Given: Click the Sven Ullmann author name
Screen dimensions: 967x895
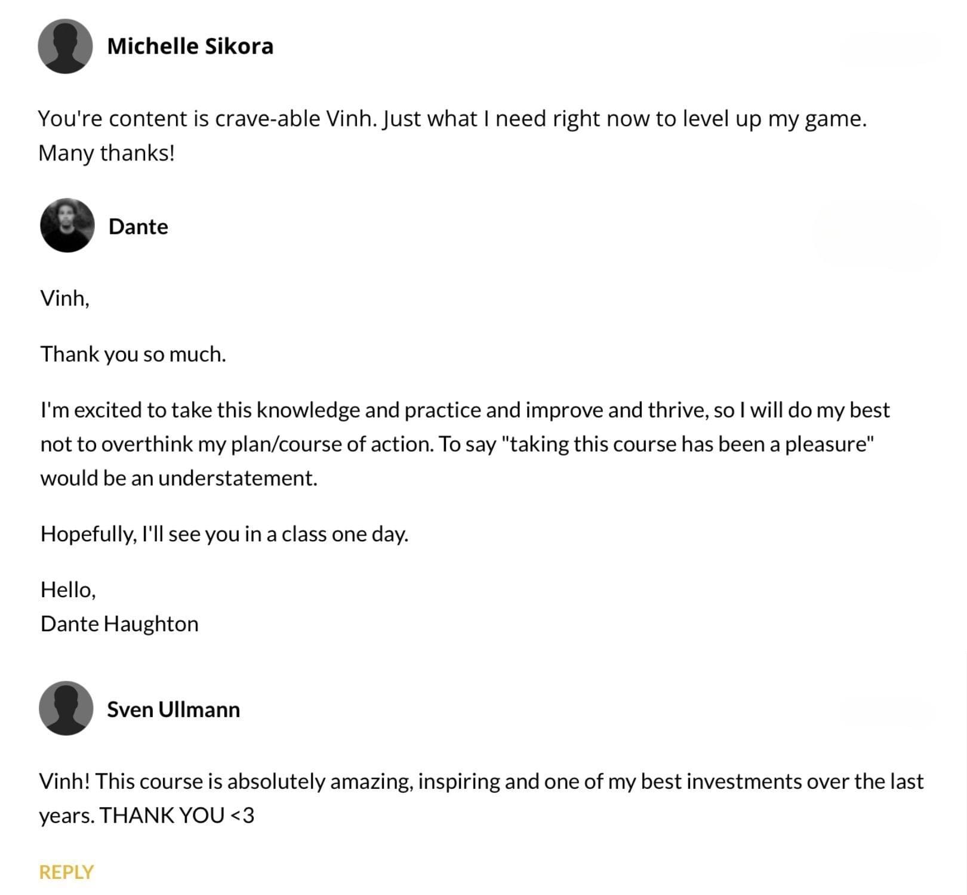Looking at the screenshot, I should click(x=173, y=709).
